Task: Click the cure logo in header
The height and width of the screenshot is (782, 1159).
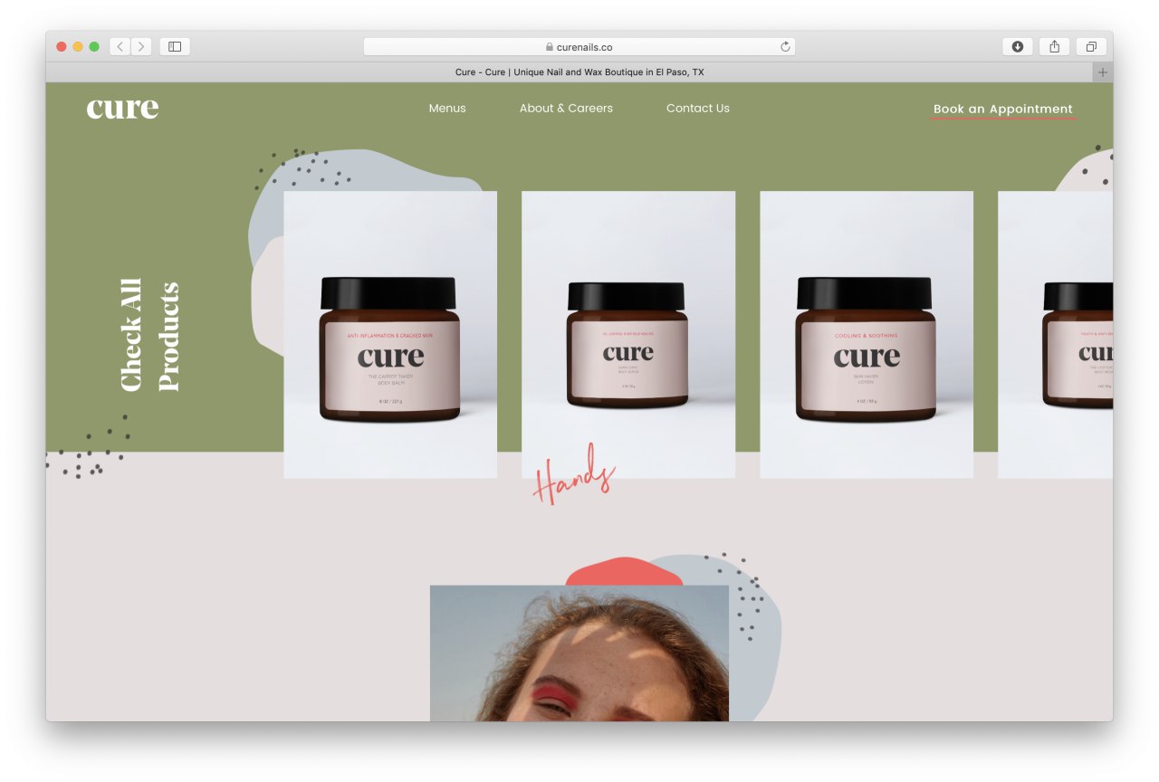Action: tap(122, 109)
